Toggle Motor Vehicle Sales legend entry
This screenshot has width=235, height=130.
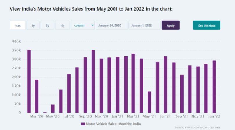[x=111, y=124]
